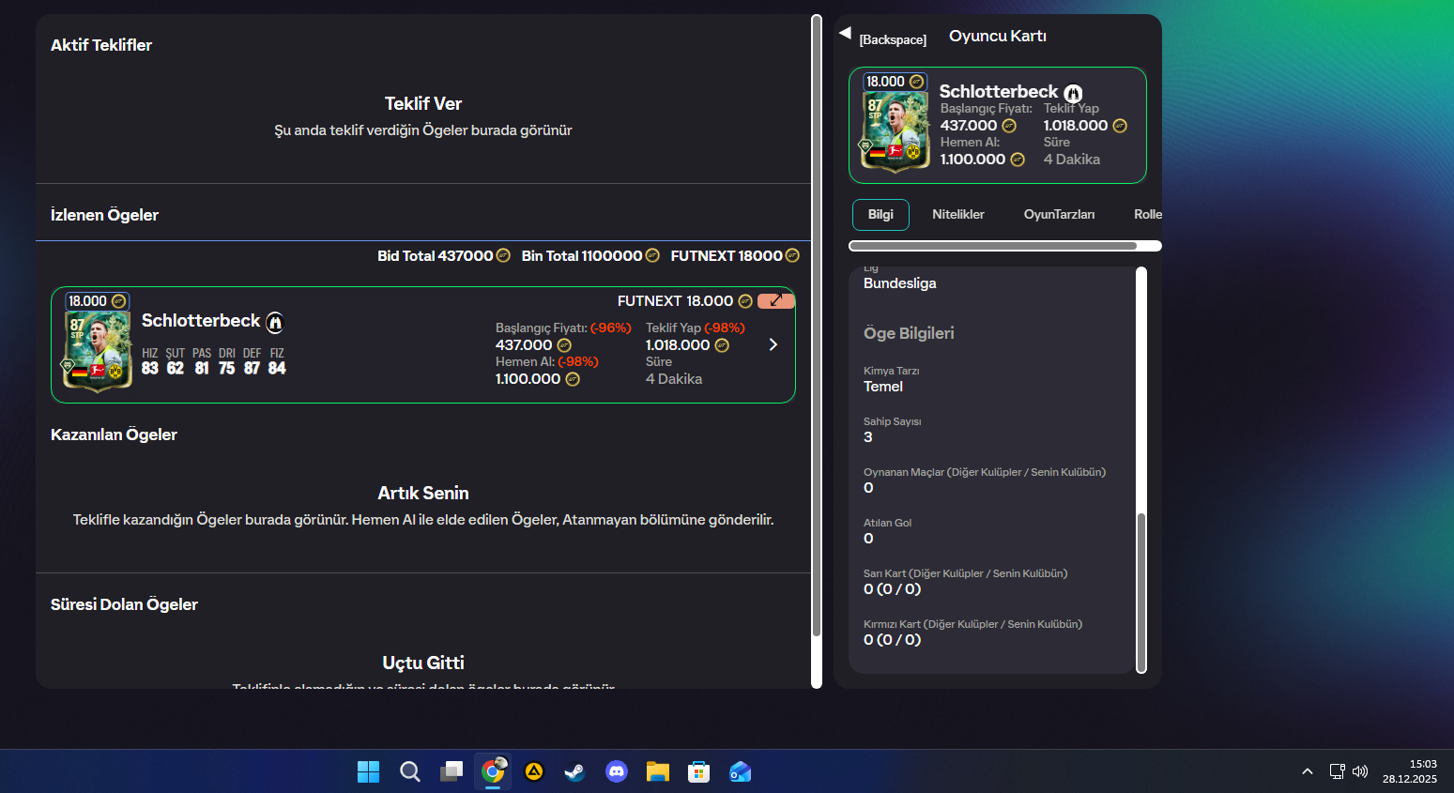Viewport: 1454px width, 793px height.
Task: Click the Teklif Yap (-98%) label in row
Action: (696, 328)
